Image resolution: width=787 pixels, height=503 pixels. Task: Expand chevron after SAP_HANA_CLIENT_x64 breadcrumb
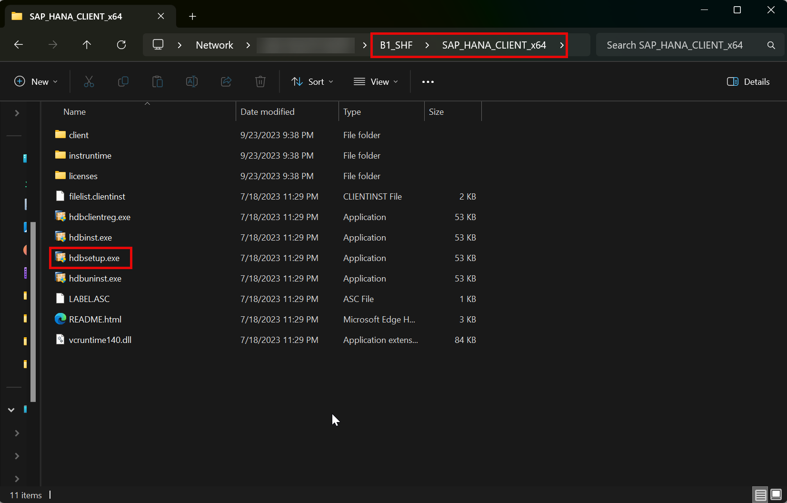click(x=562, y=45)
